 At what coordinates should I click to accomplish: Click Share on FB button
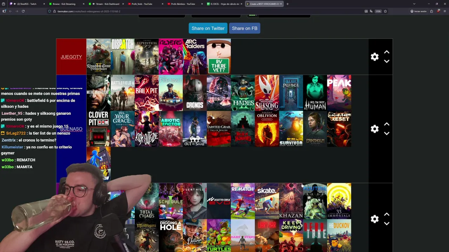click(x=244, y=28)
